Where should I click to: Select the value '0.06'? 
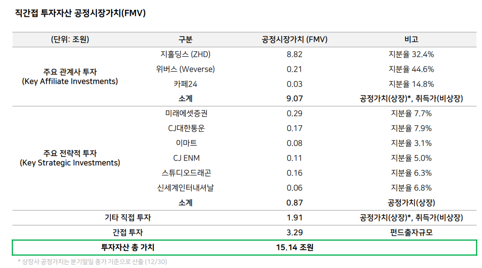[294, 188]
